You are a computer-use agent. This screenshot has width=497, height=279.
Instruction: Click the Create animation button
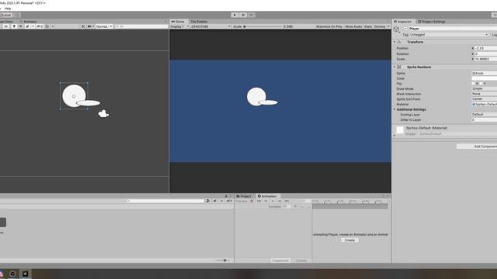tap(349, 240)
